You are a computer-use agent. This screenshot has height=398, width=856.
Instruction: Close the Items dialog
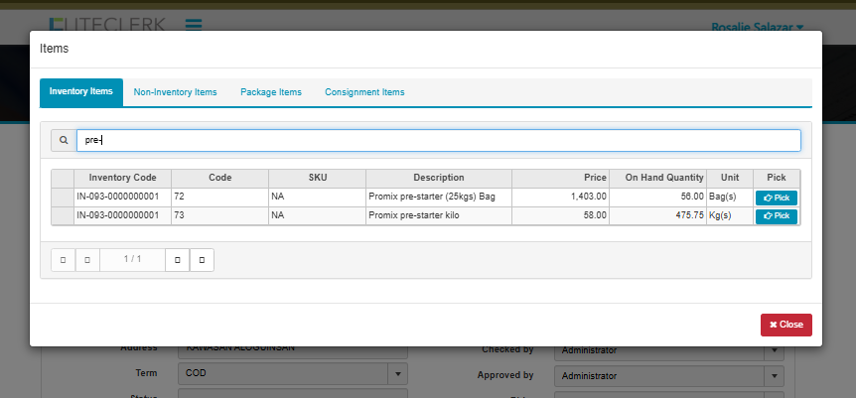pyautogui.click(x=786, y=325)
